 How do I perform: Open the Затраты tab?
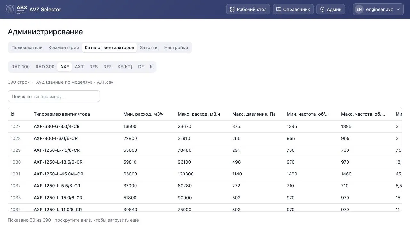coord(149,47)
